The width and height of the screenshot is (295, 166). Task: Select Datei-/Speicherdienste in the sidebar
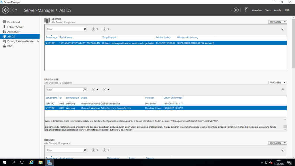click(x=20, y=41)
